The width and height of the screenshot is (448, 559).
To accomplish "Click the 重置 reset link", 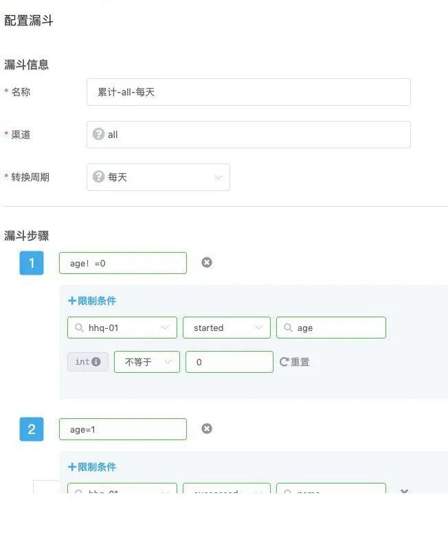I will (298, 361).
